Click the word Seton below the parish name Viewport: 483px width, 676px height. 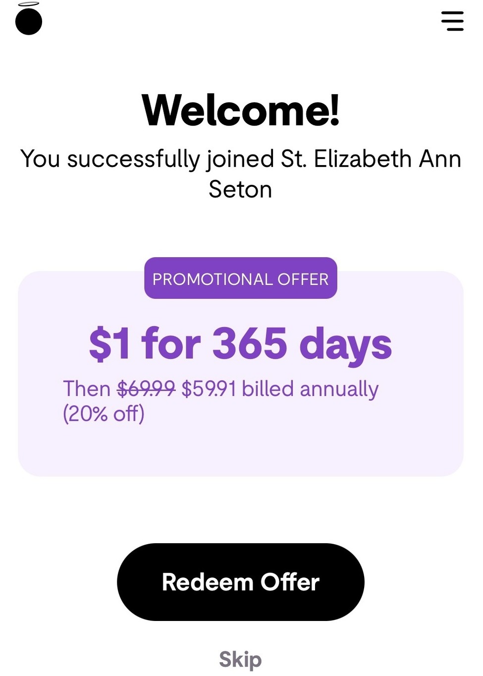pos(240,189)
